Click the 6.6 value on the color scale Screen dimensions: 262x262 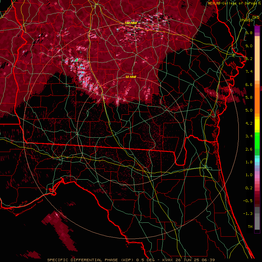pos(249,84)
